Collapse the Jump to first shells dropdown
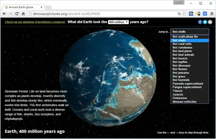 click(x=190, y=32)
